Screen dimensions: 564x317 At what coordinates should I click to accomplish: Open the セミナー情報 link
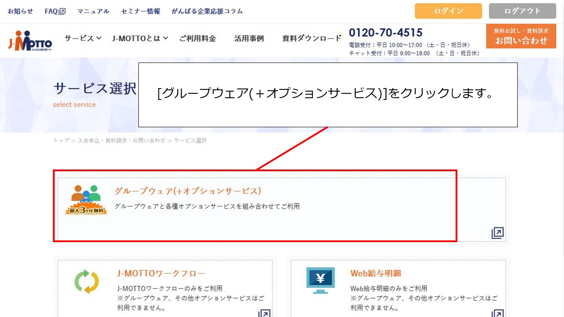(141, 11)
